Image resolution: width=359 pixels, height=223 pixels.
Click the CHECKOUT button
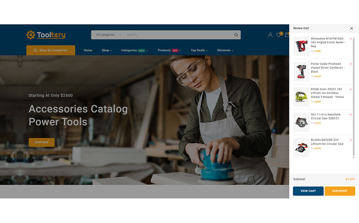tap(340, 191)
